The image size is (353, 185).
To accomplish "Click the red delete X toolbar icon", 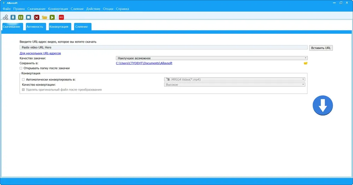I will pyautogui.click(x=37, y=17).
